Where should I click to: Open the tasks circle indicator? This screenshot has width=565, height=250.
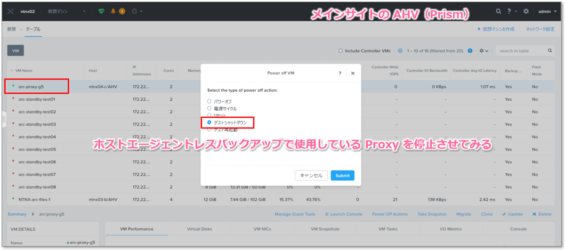[x=134, y=11]
